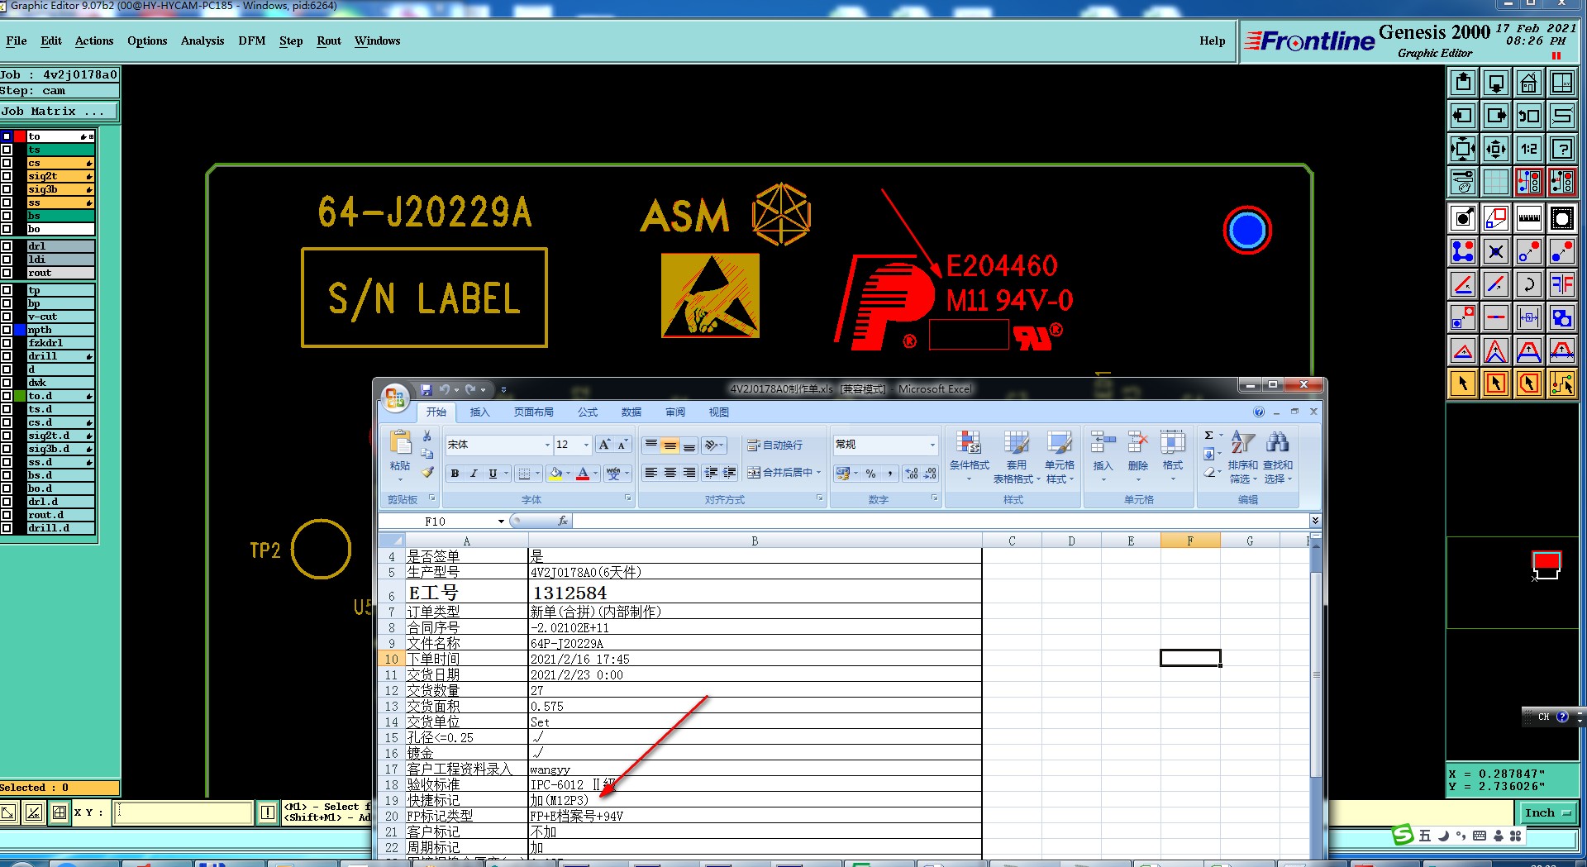Click the Sort and Filter button (排序和筛选)
This screenshot has width=1587, height=867.
point(1242,455)
